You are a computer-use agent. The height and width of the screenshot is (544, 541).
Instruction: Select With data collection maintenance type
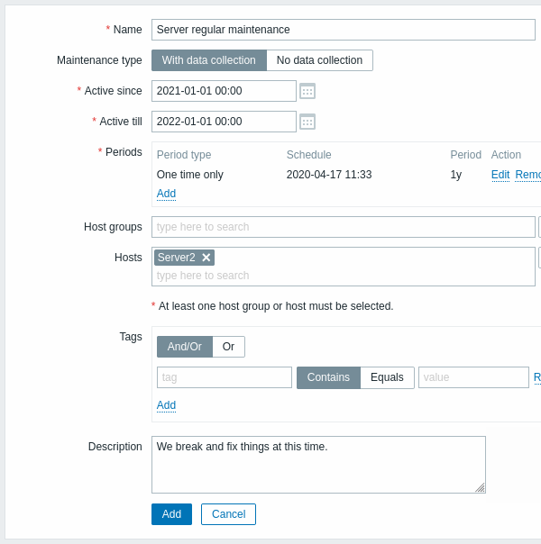tap(208, 60)
